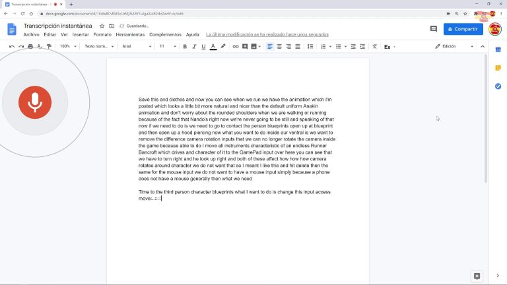Click the Compartir share button

click(x=463, y=29)
